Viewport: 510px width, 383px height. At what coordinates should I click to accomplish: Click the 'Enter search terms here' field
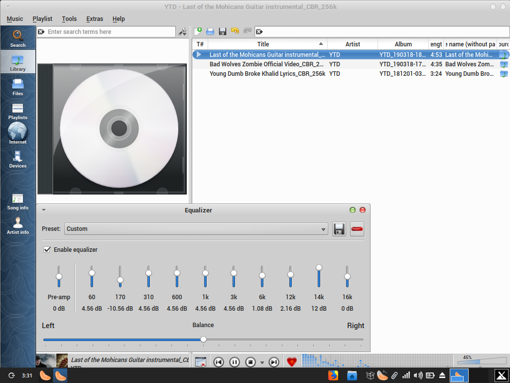click(x=106, y=31)
